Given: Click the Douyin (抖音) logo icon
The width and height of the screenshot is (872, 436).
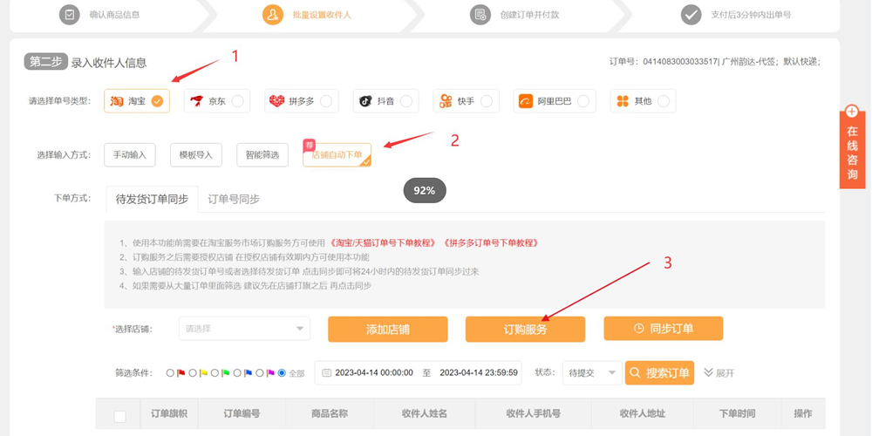Looking at the screenshot, I should coord(365,101).
